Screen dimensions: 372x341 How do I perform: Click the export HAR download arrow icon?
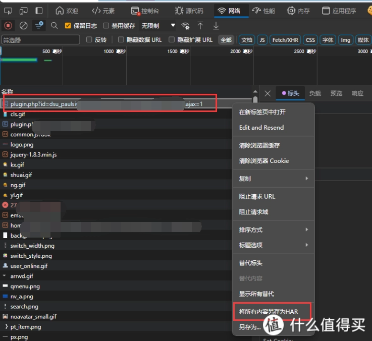point(216,25)
